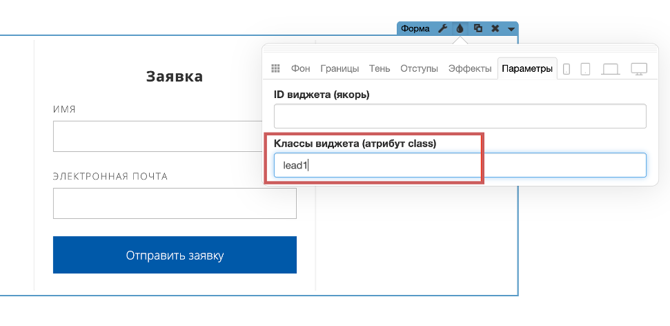The width and height of the screenshot is (670, 326).
Task: Switch to the Фон tab
Action: pyautogui.click(x=300, y=68)
